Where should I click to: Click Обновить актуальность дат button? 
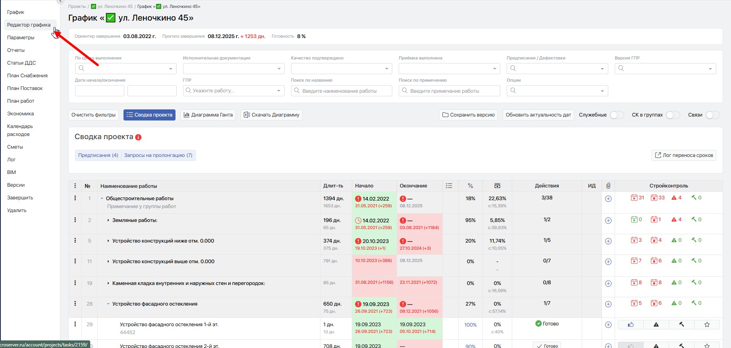(538, 115)
